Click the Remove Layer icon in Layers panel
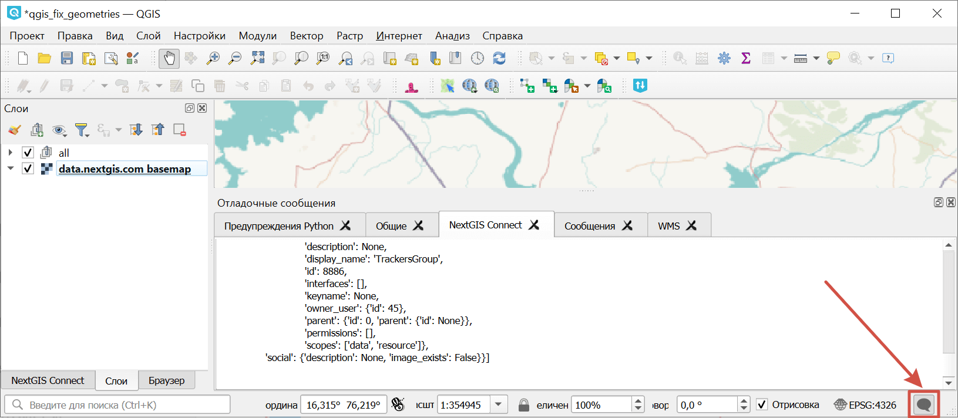The height and width of the screenshot is (418, 958). point(180,130)
